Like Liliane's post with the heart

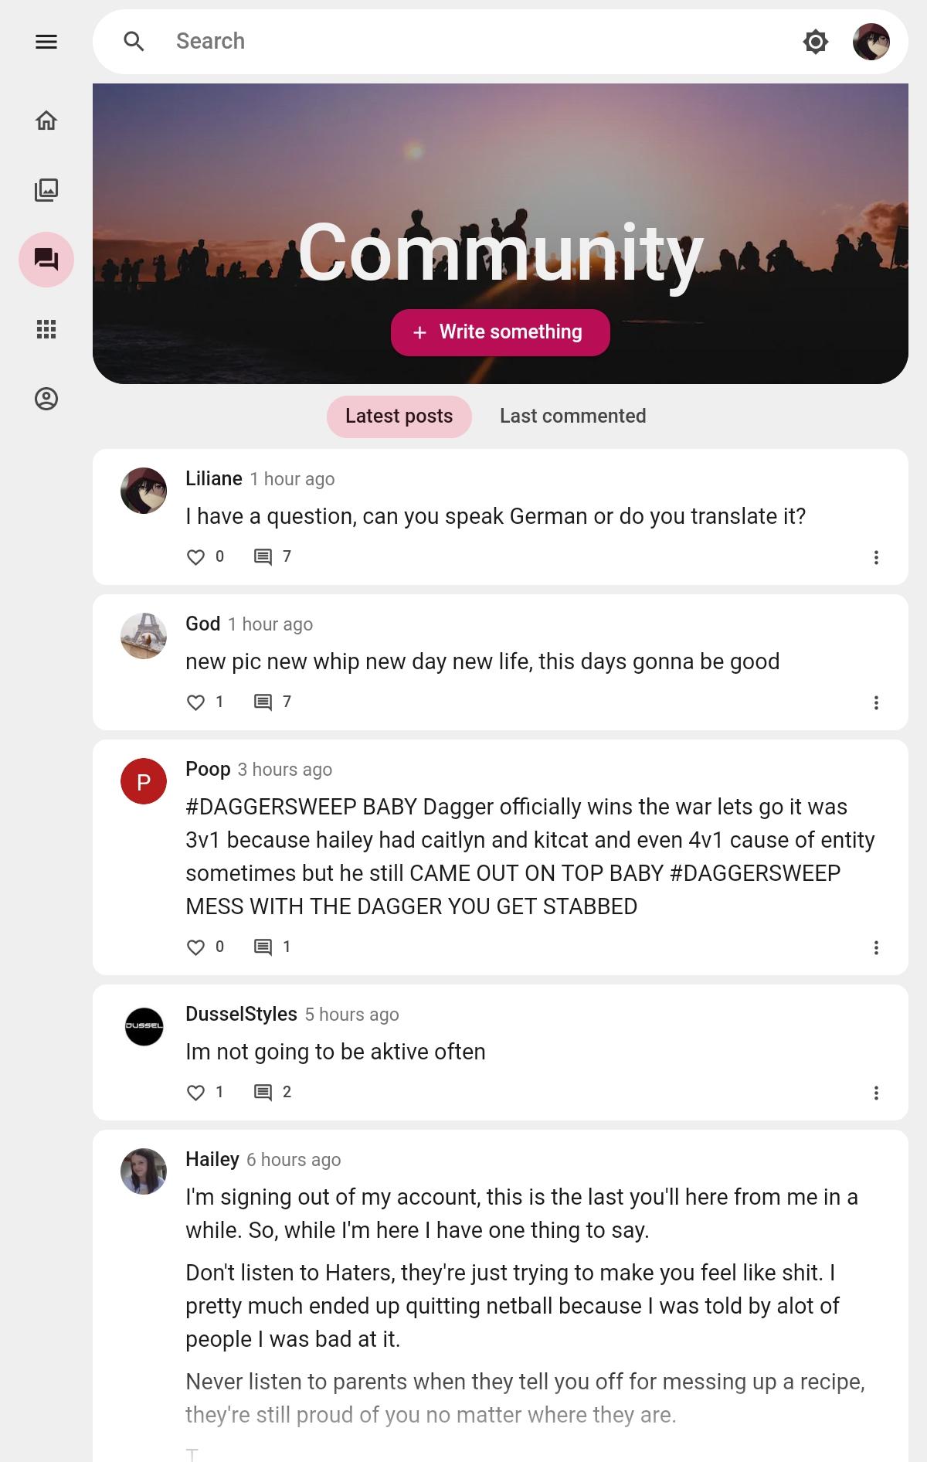click(x=196, y=557)
